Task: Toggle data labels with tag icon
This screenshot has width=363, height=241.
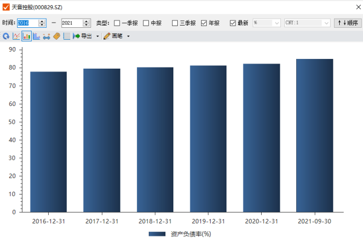Action: pos(57,36)
